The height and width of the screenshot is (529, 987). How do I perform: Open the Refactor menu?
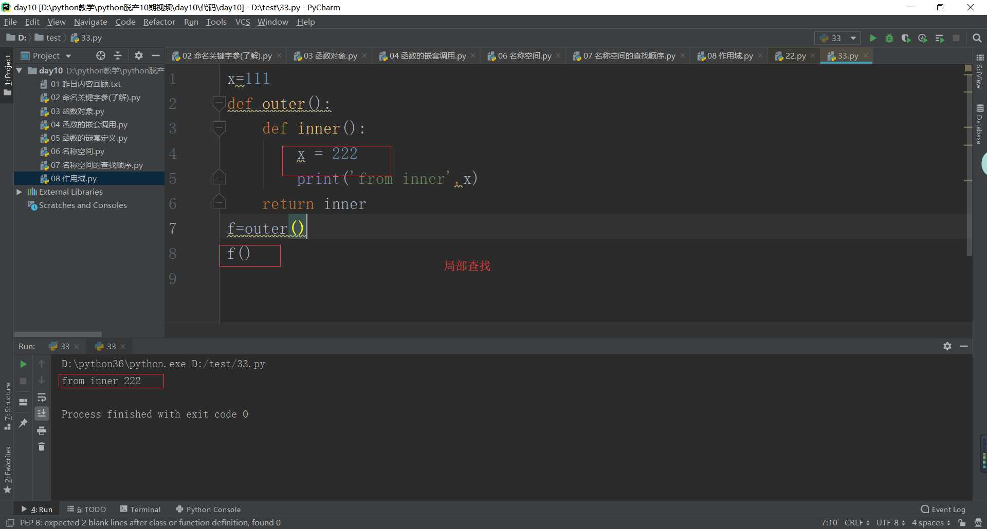tap(159, 22)
